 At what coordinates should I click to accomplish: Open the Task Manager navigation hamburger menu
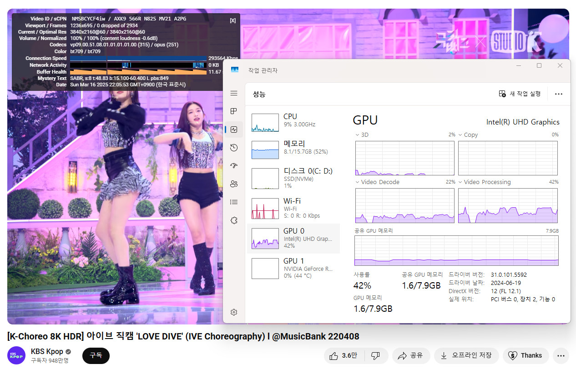234,93
